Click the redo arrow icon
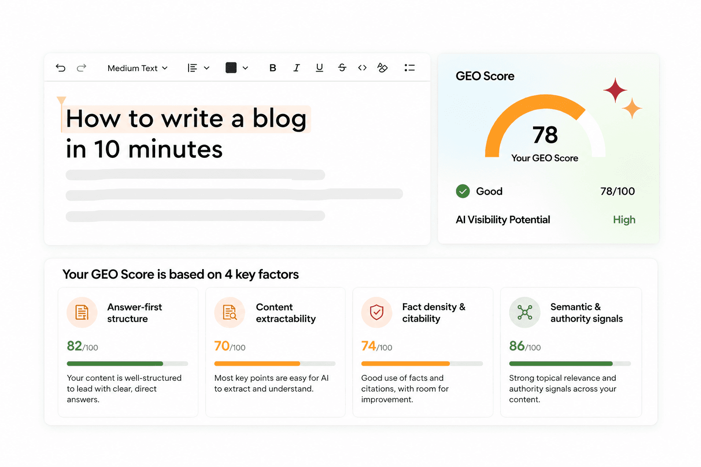This screenshot has width=701, height=467. (x=82, y=68)
